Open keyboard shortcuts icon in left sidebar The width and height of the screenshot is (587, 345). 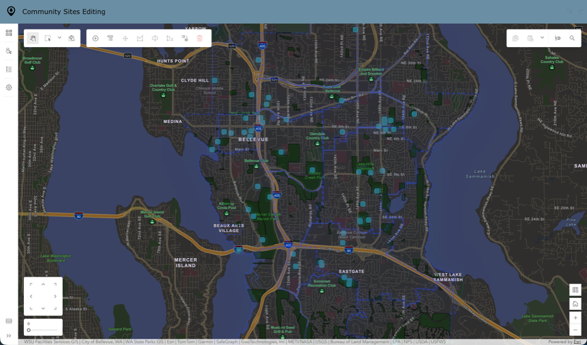tap(9, 321)
